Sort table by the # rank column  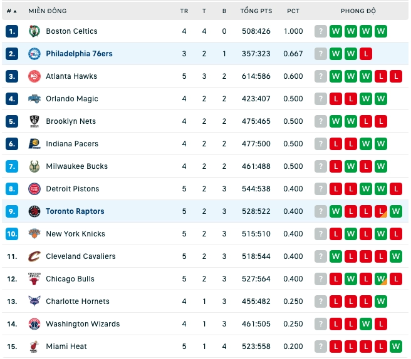[x=11, y=11]
